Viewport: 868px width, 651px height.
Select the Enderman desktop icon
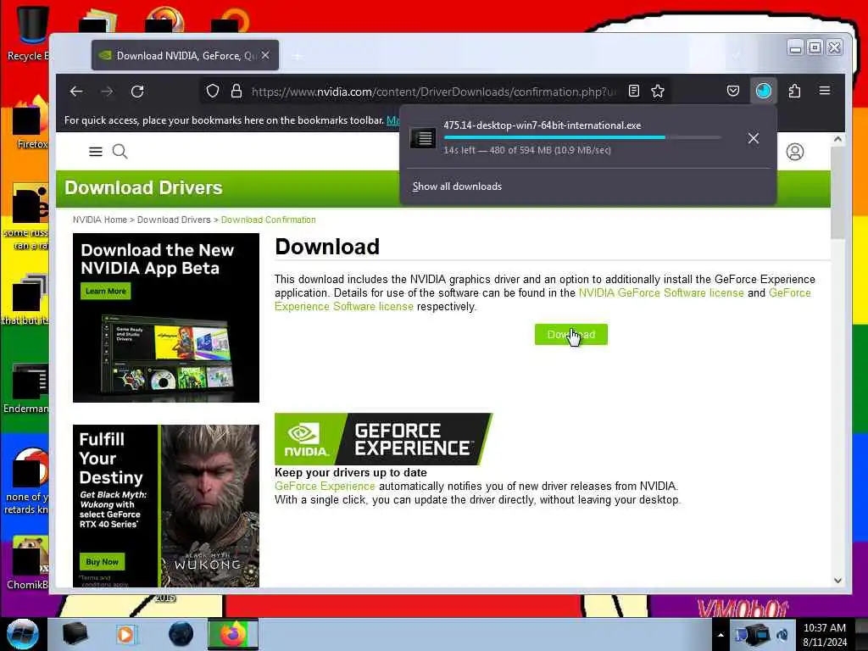click(x=28, y=388)
